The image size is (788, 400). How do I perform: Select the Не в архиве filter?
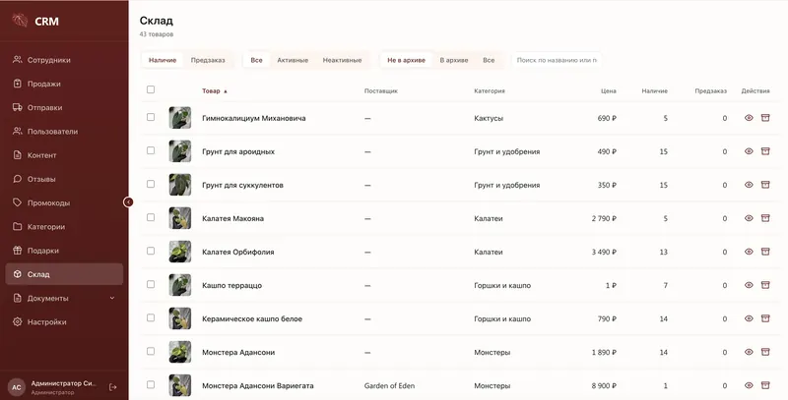point(406,60)
